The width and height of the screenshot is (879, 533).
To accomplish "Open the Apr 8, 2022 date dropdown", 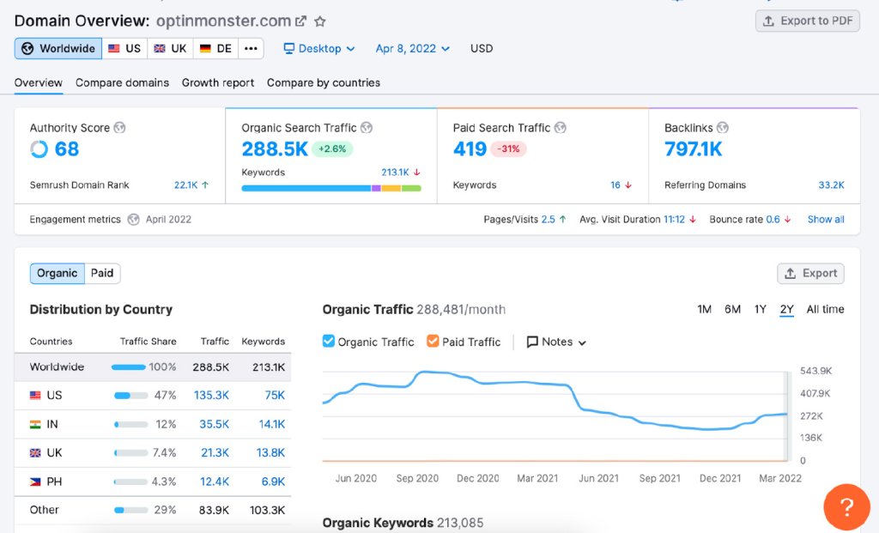I will (413, 49).
